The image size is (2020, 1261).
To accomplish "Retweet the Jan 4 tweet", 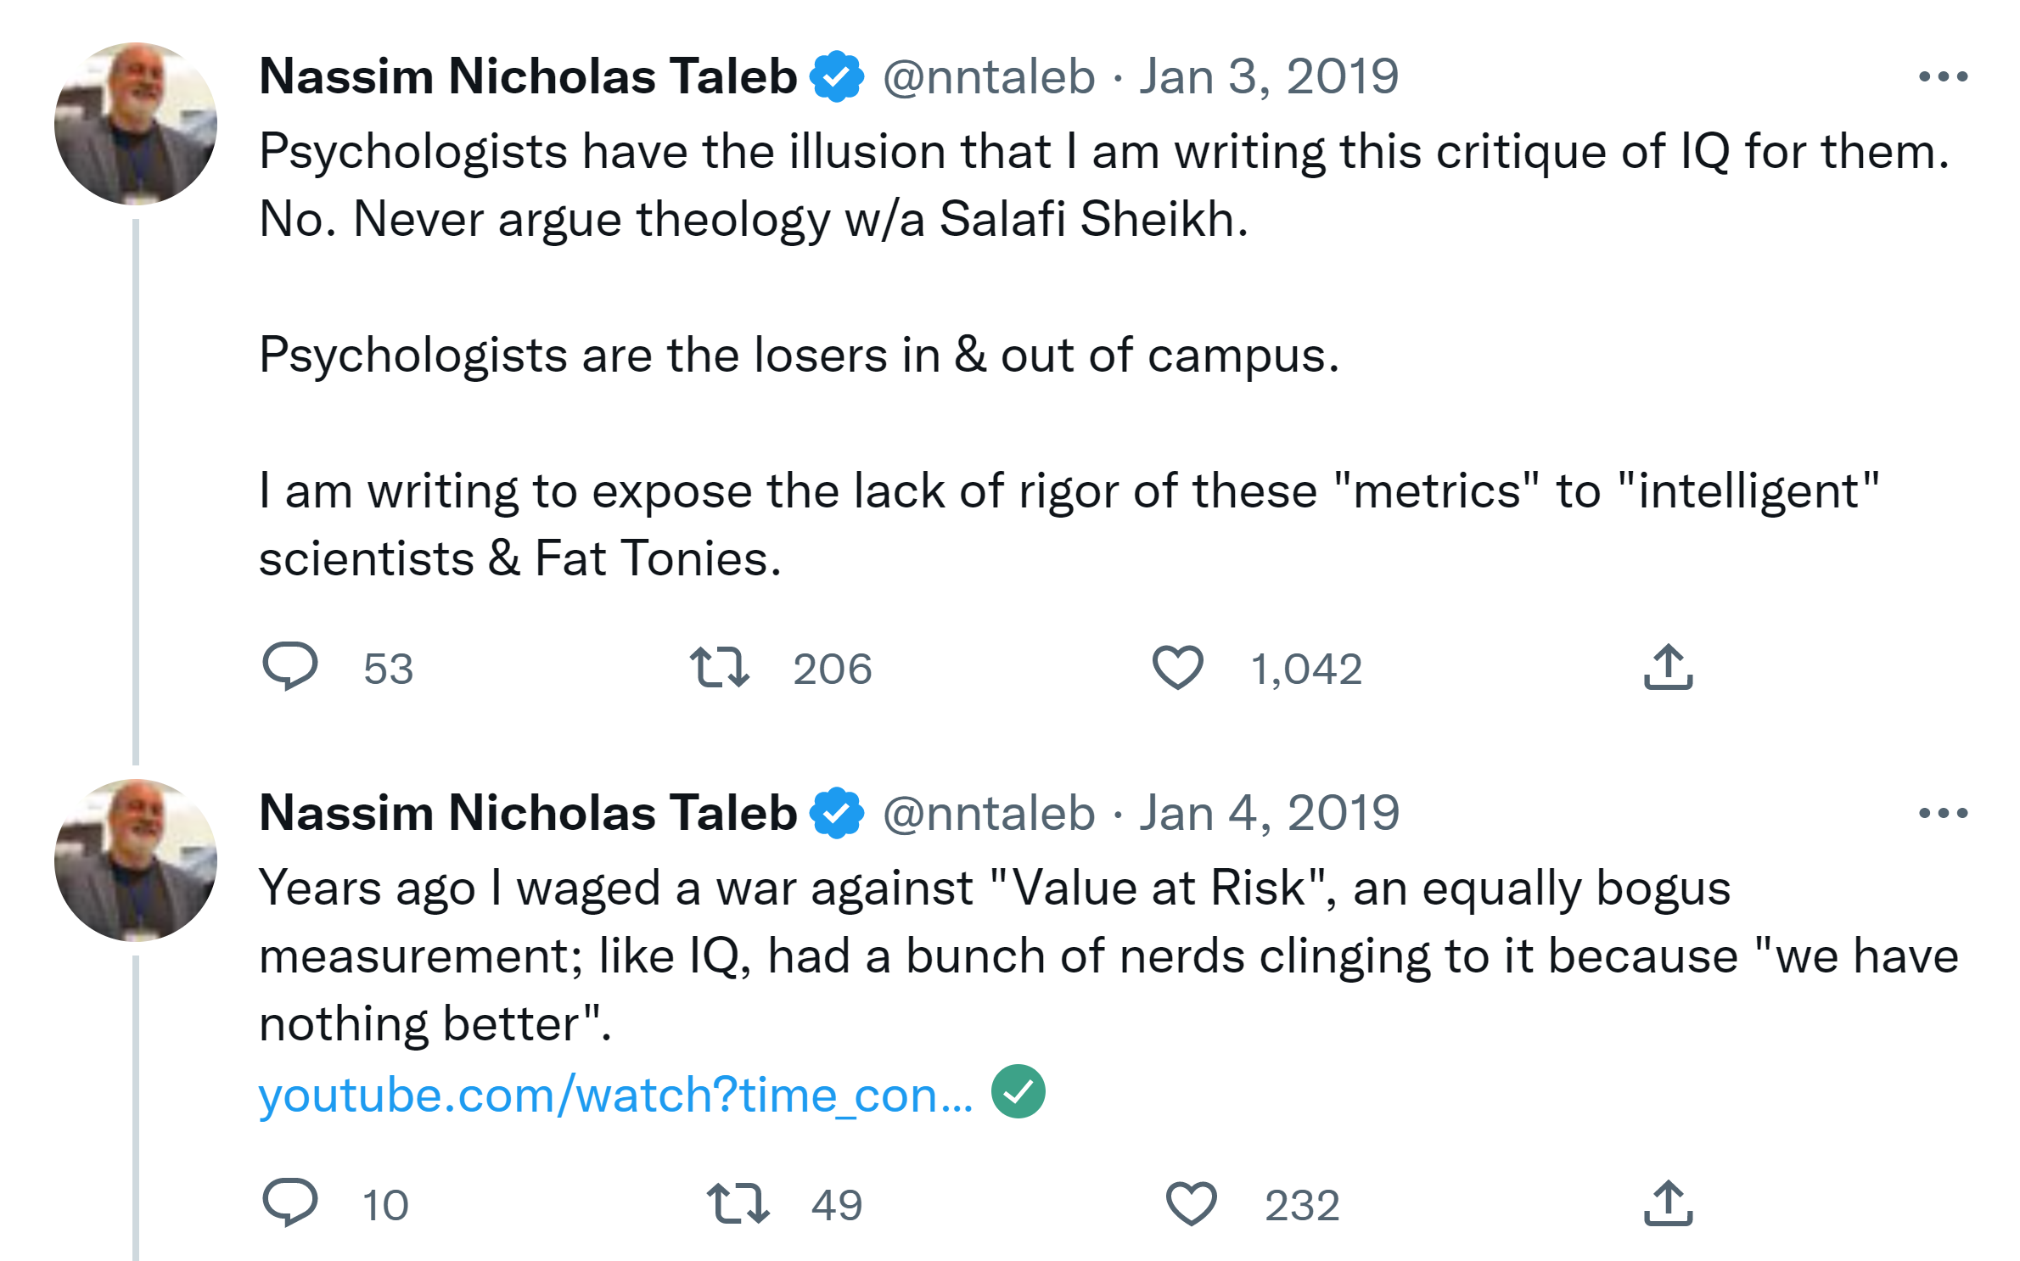I will pyautogui.click(x=738, y=1203).
